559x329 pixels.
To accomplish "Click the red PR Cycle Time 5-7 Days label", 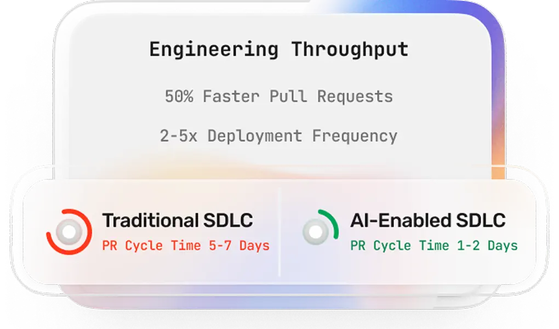I will (186, 245).
